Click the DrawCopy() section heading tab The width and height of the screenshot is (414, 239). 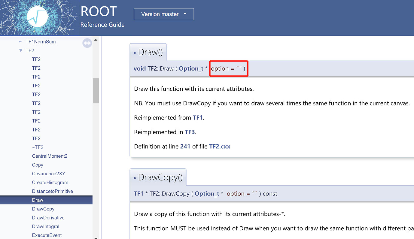click(x=158, y=177)
